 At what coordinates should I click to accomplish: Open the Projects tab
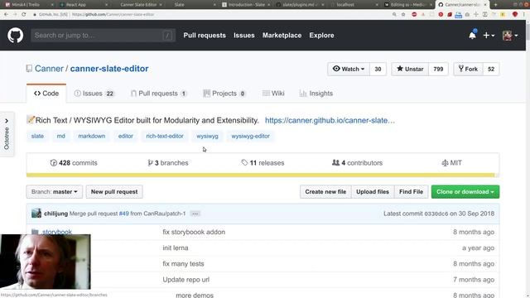tap(224, 94)
